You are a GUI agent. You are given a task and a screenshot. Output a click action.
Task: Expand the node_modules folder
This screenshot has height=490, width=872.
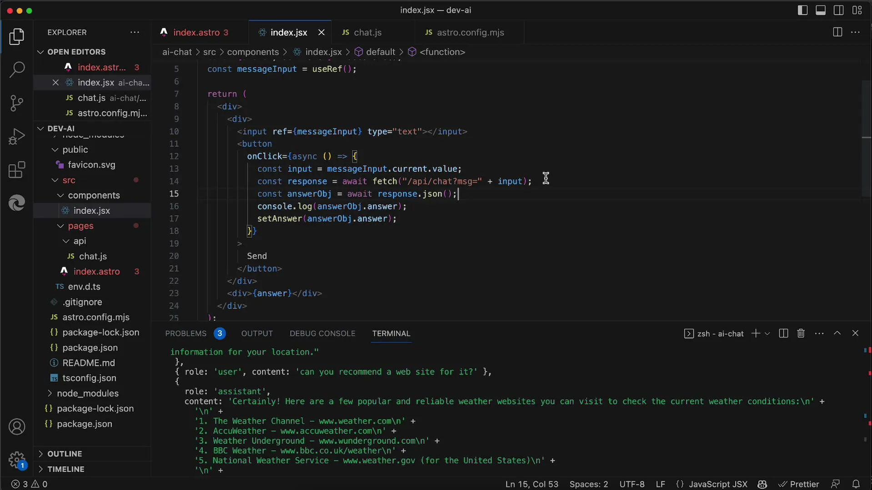point(50,393)
